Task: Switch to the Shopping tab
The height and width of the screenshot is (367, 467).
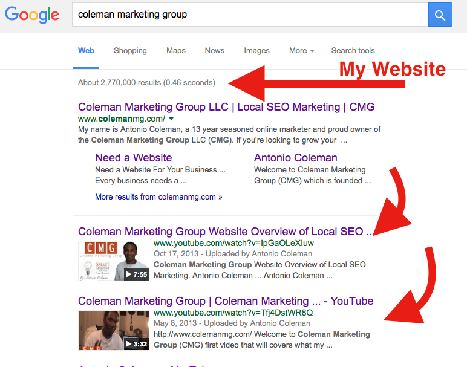Action: 130,51
